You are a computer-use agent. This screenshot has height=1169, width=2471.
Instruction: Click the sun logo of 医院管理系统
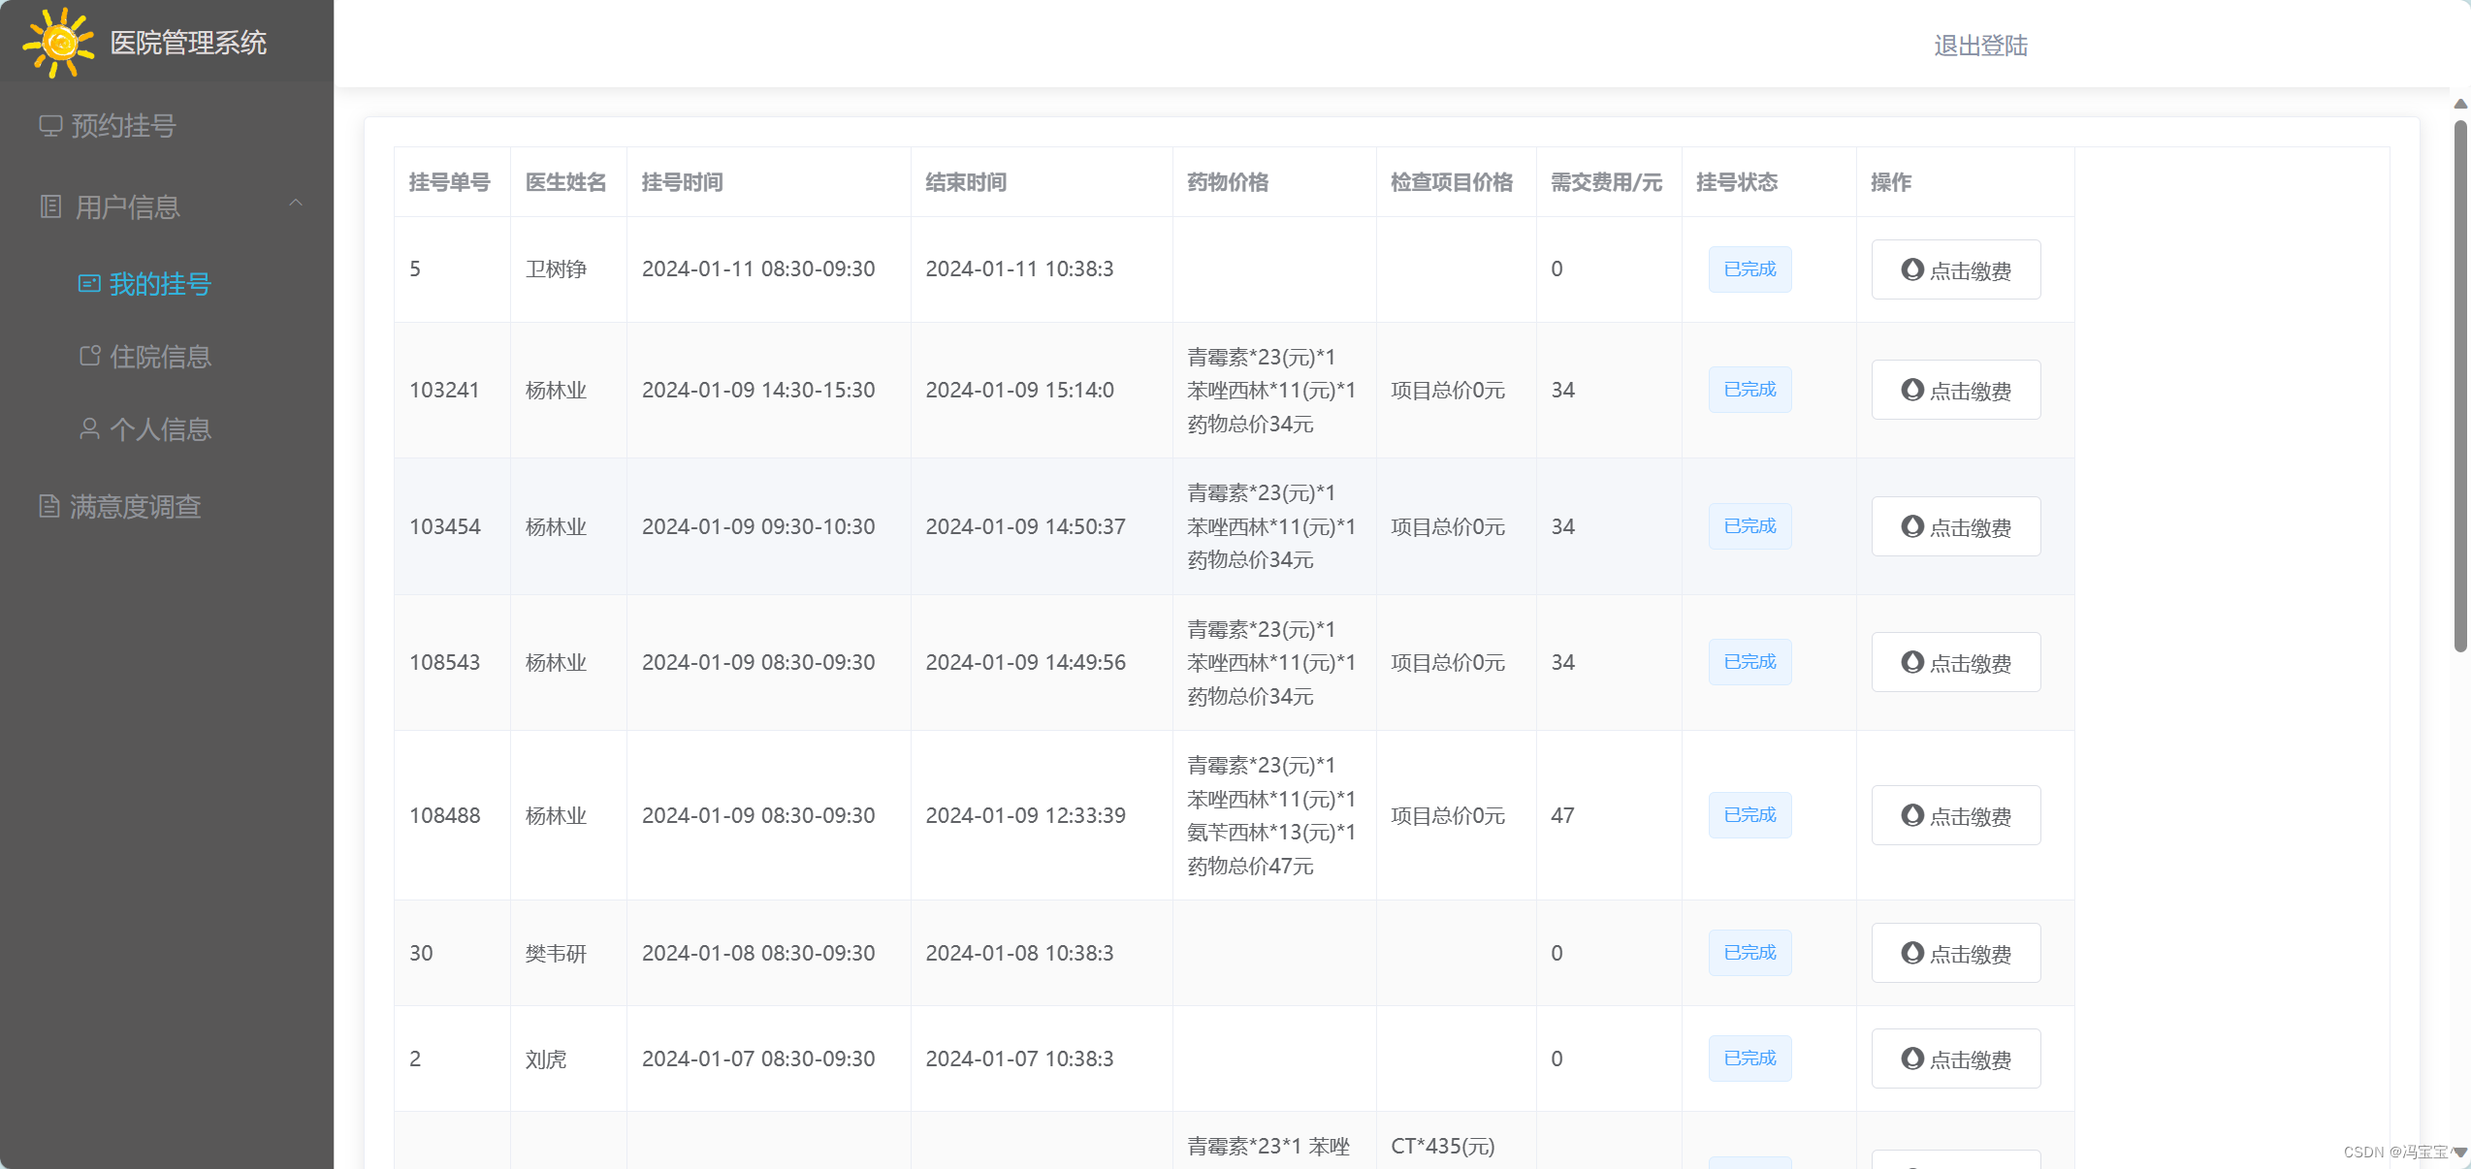pyautogui.click(x=58, y=43)
